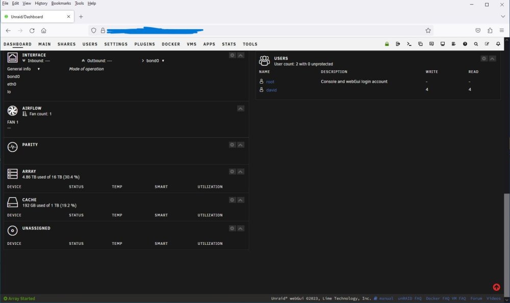Open the system Log icon

(x=453, y=44)
